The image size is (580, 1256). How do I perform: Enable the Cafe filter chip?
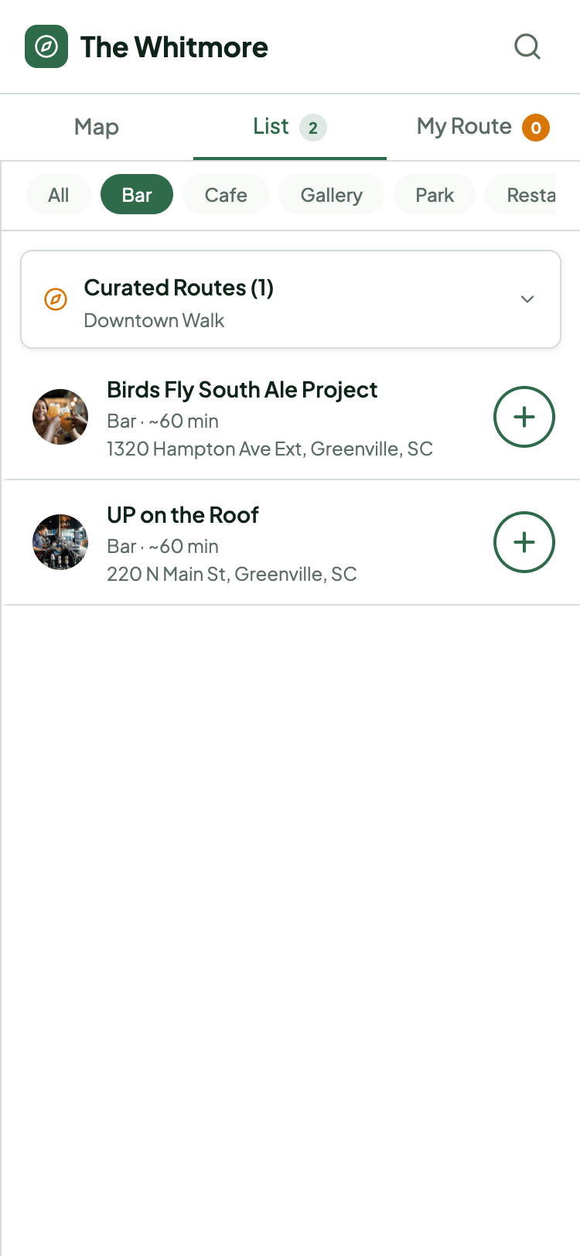pos(226,195)
